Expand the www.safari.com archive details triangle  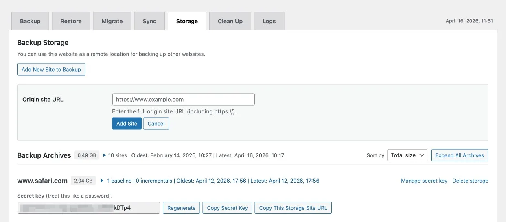click(102, 181)
